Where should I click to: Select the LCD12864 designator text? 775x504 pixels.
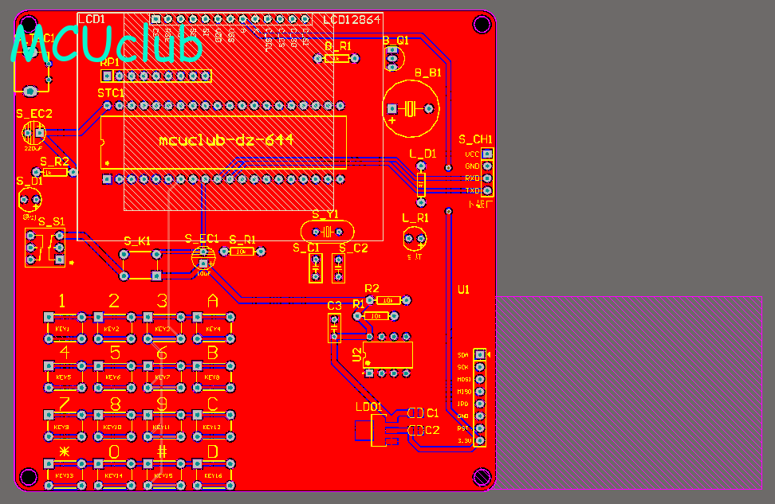pos(352,20)
